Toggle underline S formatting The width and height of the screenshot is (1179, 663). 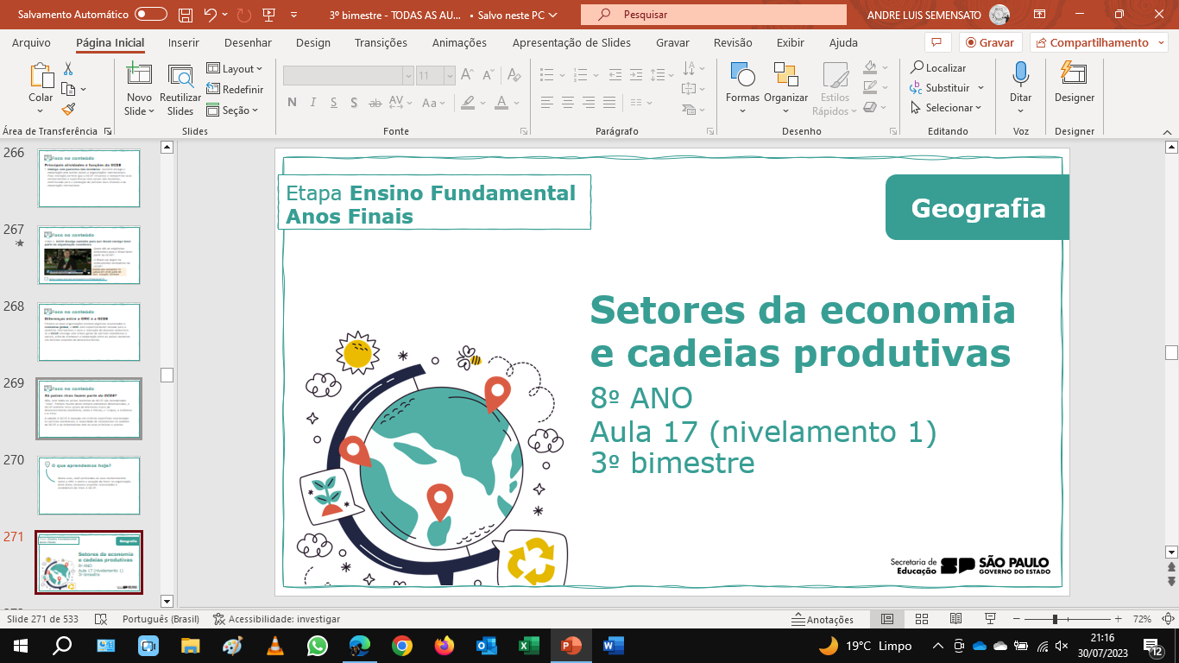coord(333,103)
